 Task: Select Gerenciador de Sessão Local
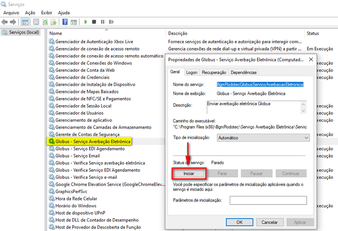coord(83,106)
